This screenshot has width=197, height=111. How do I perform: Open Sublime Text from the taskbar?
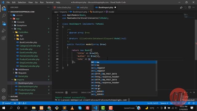pos(64,108)
